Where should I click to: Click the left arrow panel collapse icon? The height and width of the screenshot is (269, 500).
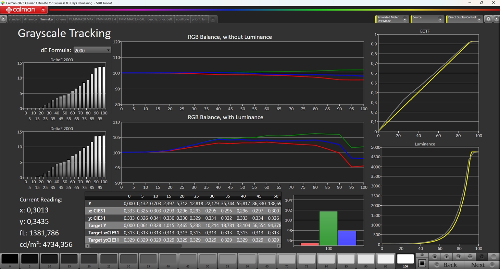click(x=496, y=19)
